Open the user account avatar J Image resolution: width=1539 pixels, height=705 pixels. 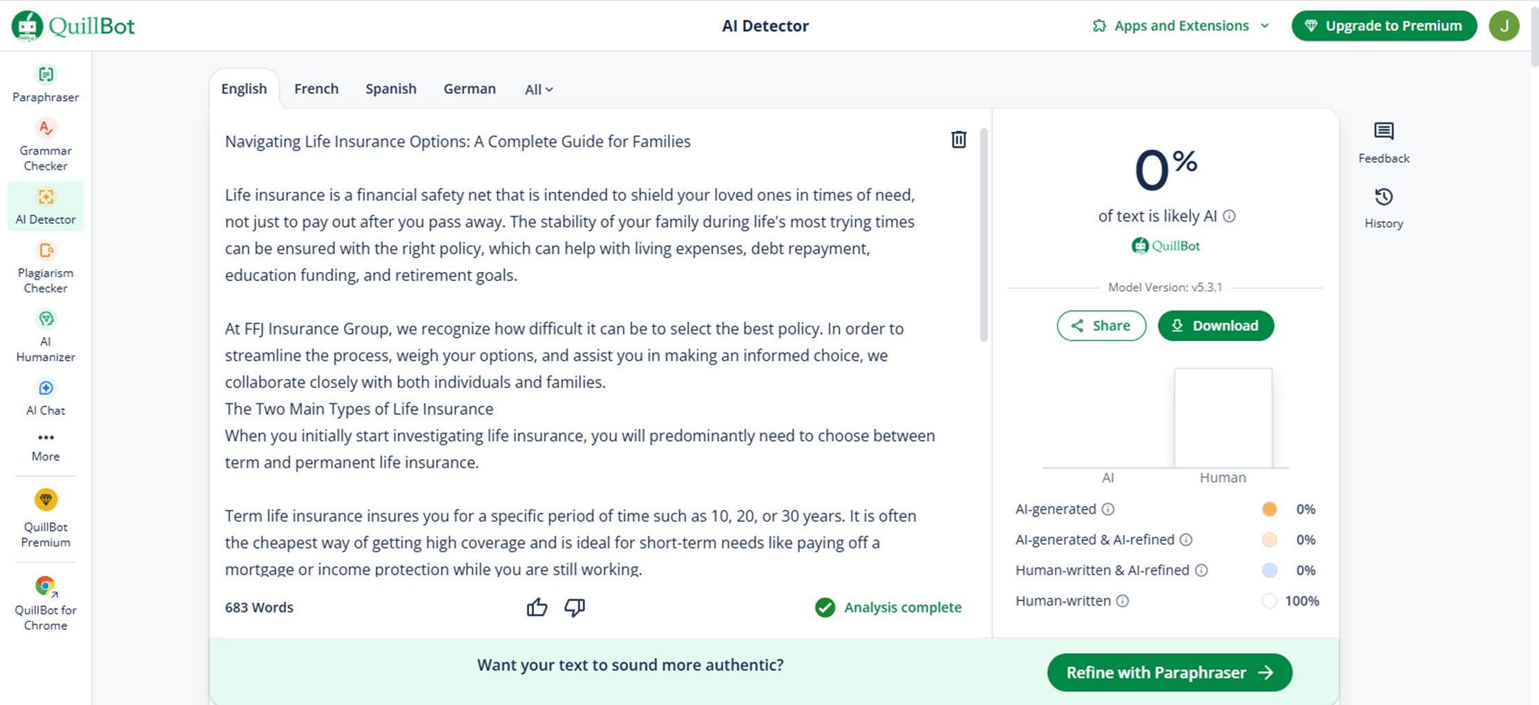1504,26
